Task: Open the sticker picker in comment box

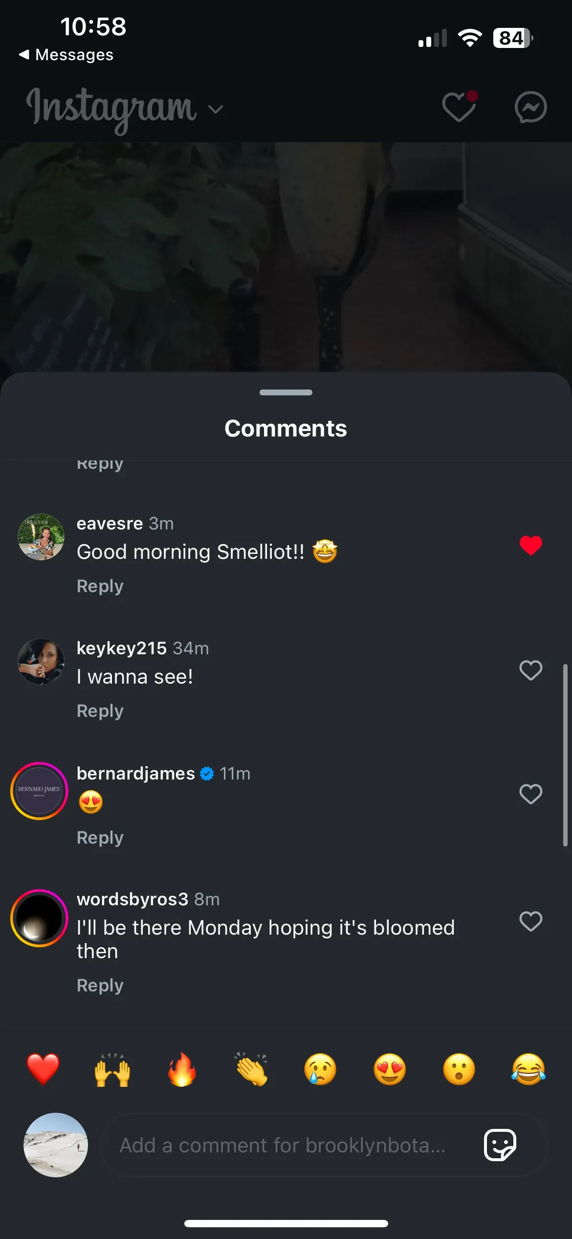Action: pos(500,1145)
